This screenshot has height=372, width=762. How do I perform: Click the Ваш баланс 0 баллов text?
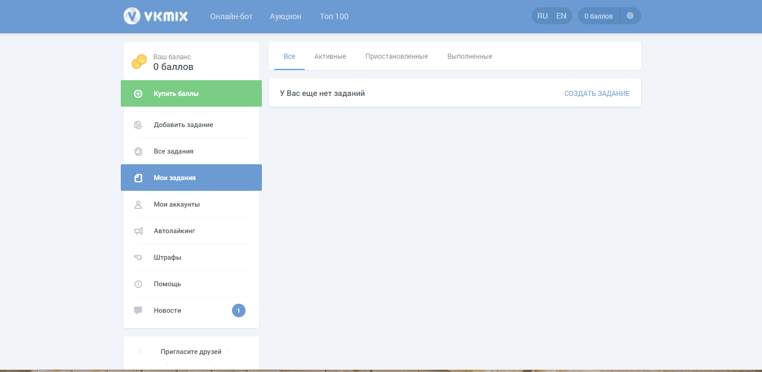[x=173, y=62]
